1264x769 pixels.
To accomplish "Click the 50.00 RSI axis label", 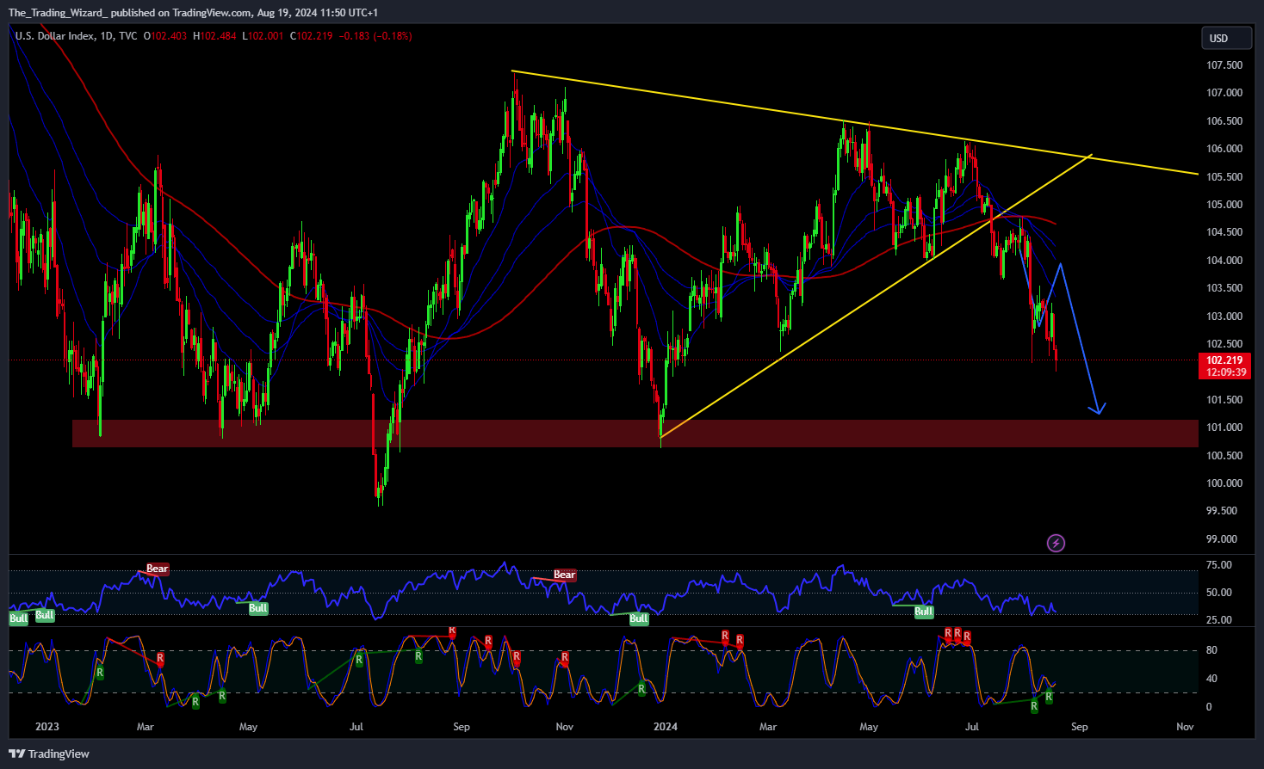I will pyautogui.click(x=1218, y=593).
